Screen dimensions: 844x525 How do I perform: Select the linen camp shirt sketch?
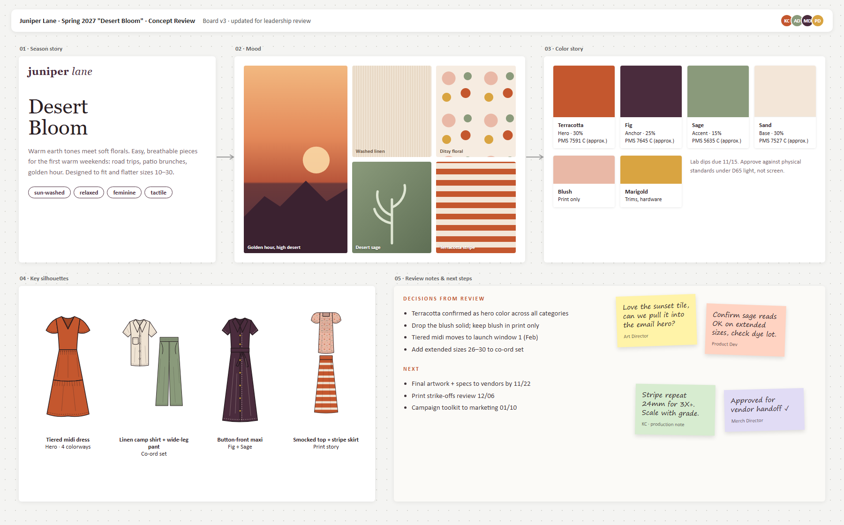point(140,343)
